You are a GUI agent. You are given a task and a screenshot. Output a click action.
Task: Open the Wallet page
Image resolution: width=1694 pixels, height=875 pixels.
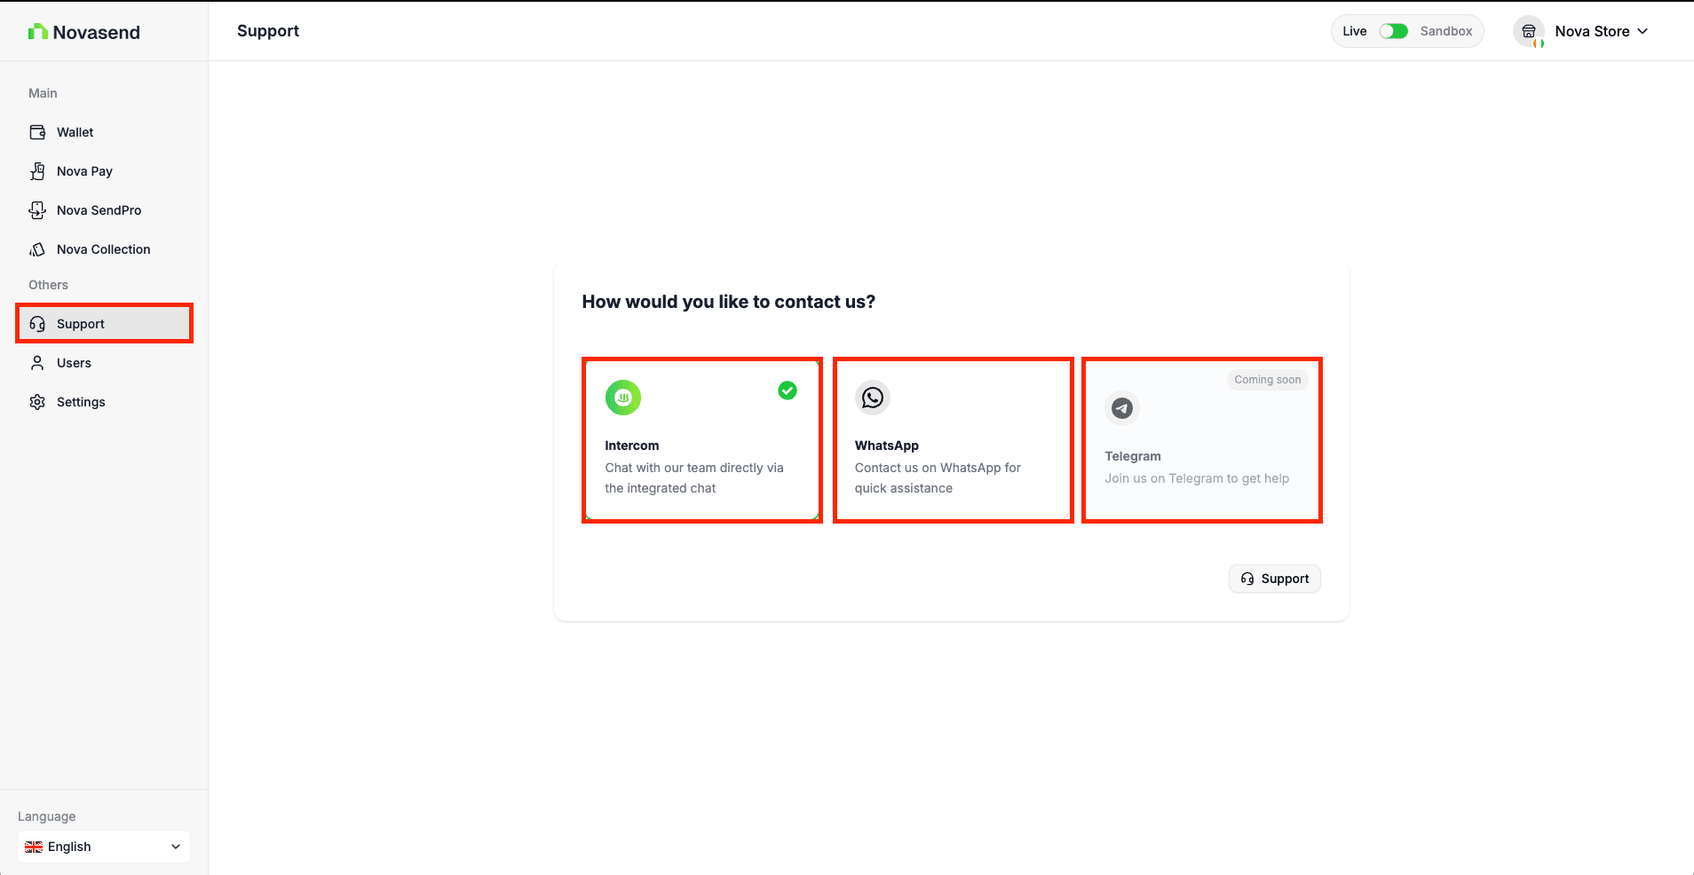pyautogui.click(x=104, y=132)
